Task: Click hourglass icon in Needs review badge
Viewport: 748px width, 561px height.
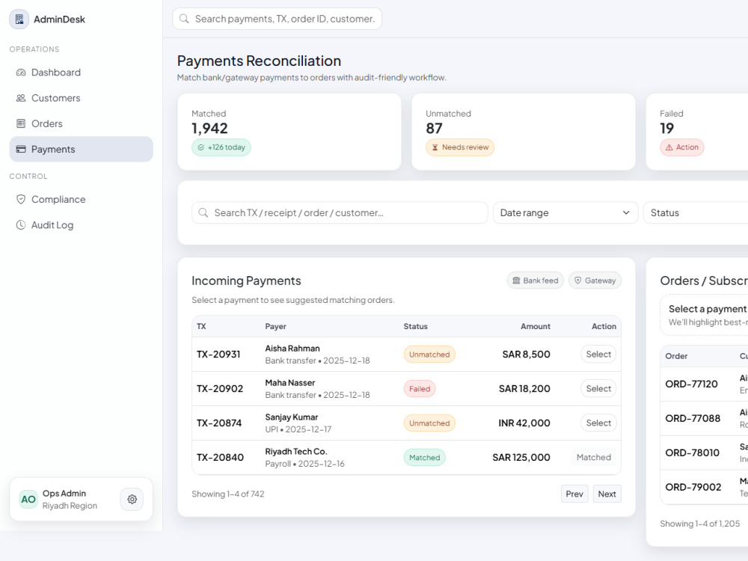Action: point(435,147)
